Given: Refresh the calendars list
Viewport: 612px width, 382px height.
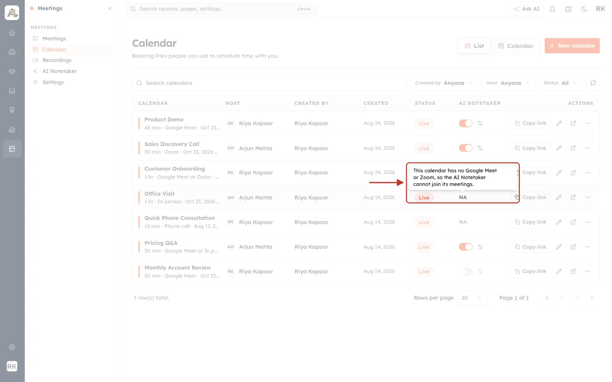Looking at the screenshot, I should click(x=593, y=83).
